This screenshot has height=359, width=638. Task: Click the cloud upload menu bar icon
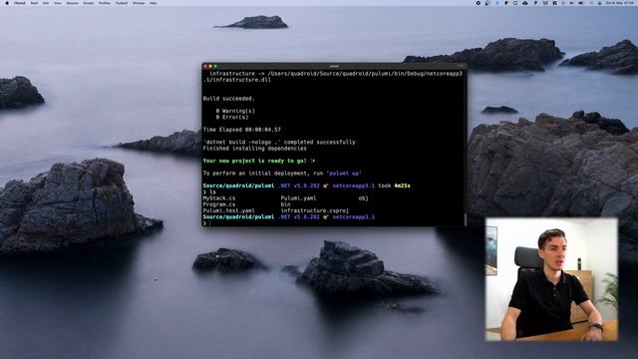(525, 3)
